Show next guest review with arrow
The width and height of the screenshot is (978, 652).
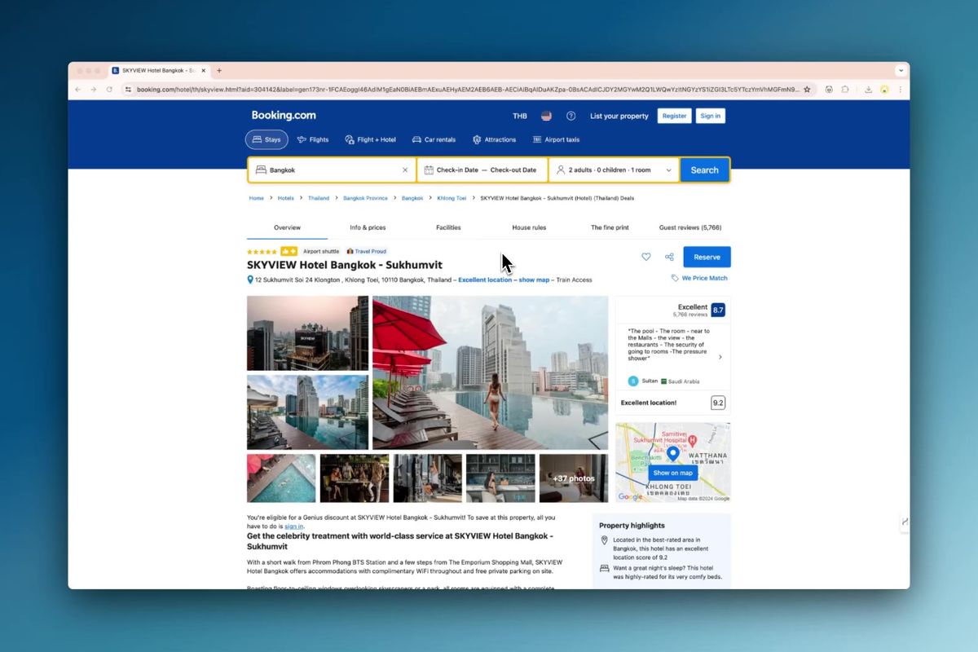pos(720,357)
